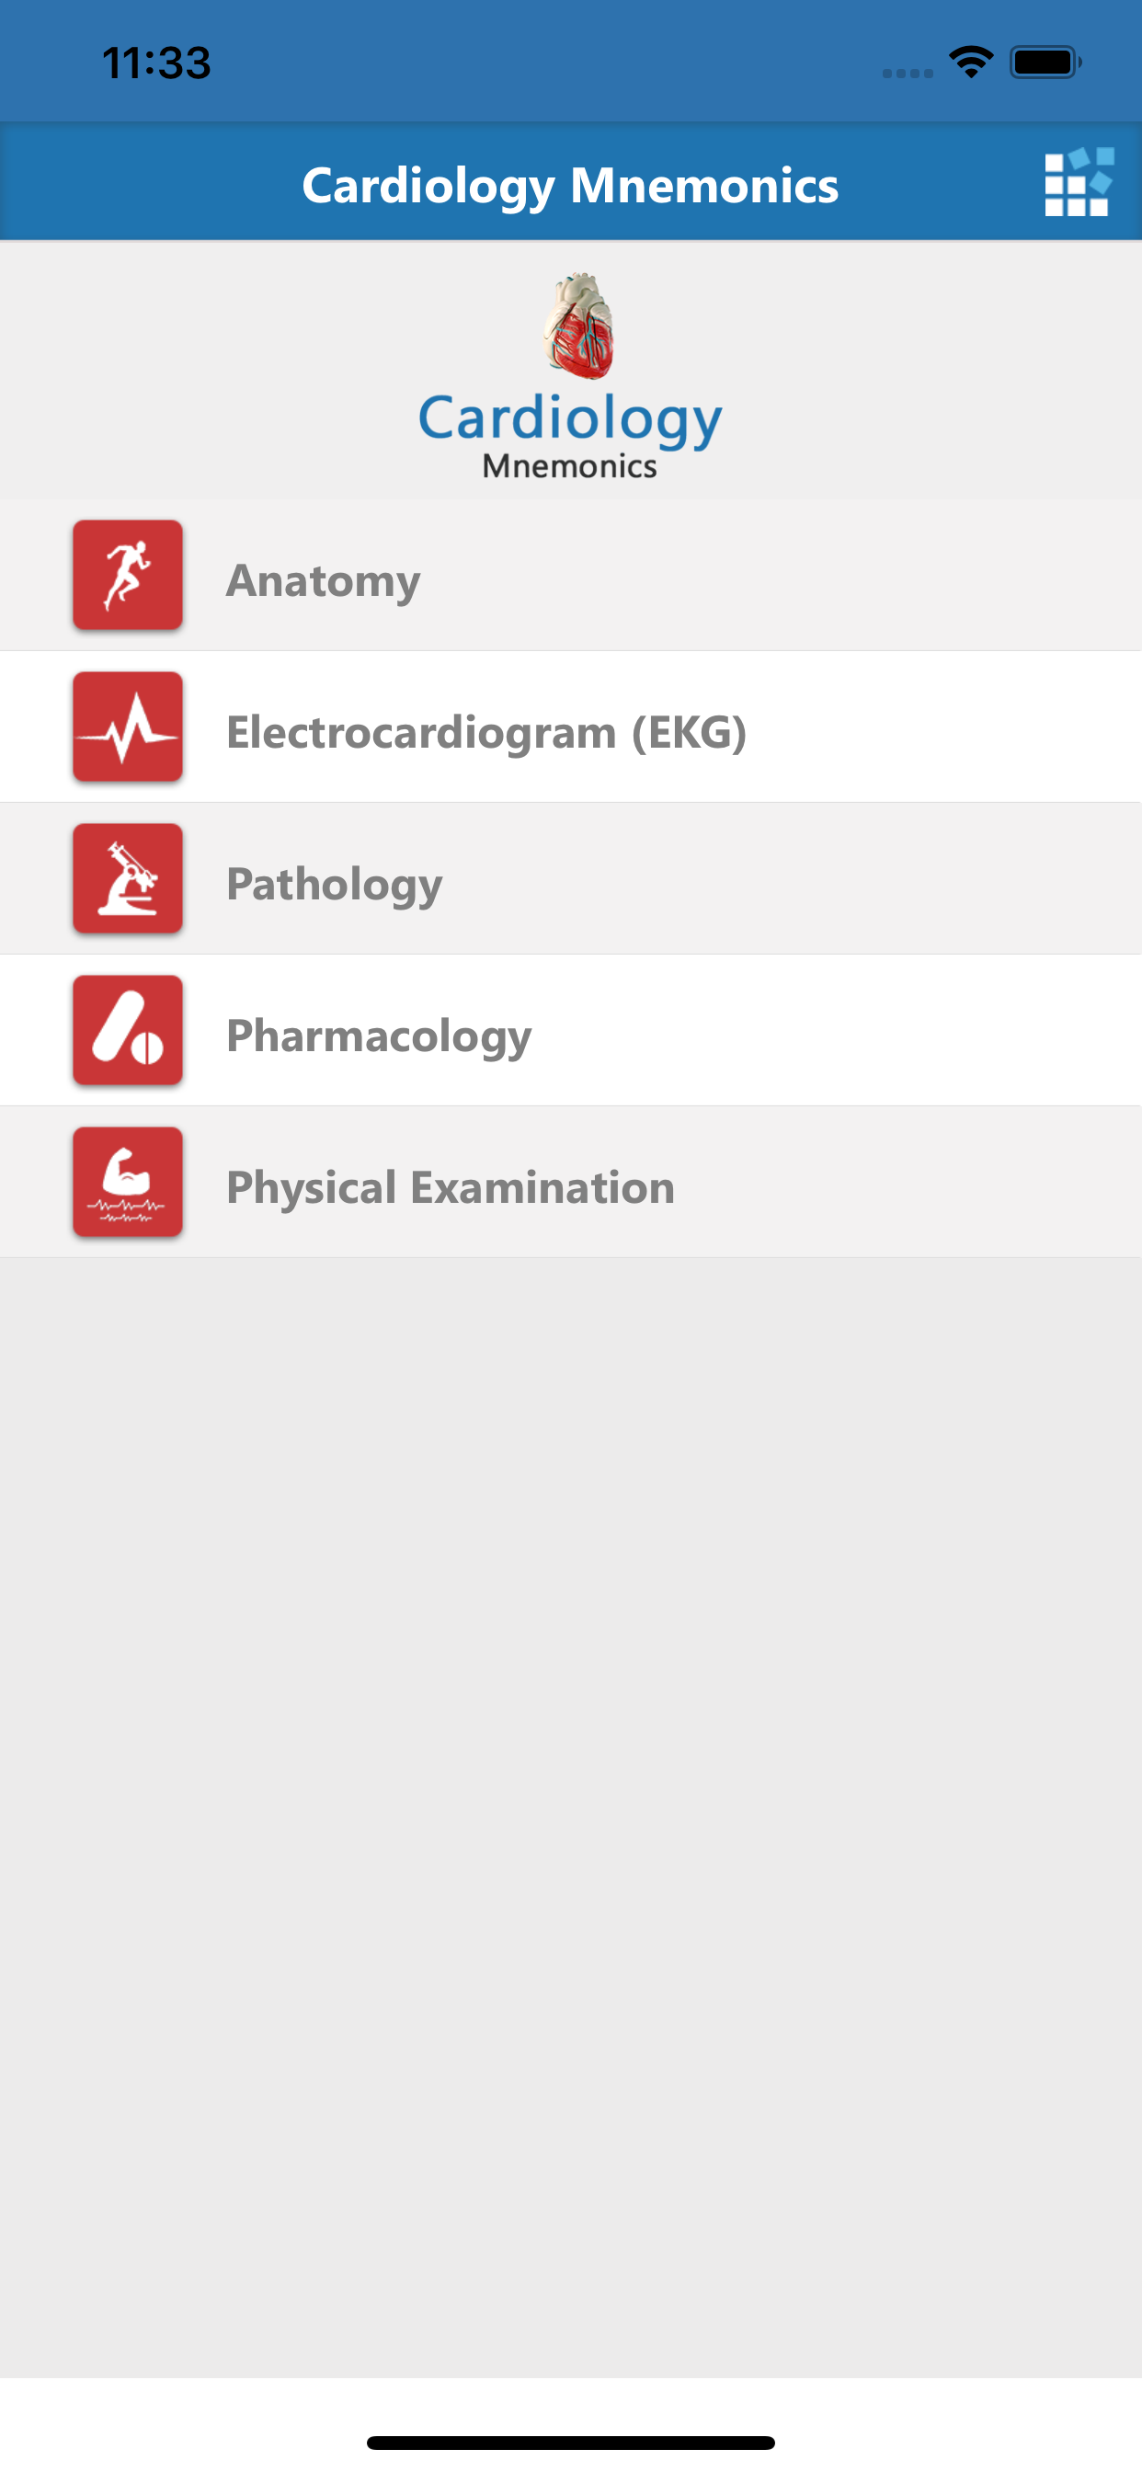
Task: Tap the Wi-Fi status icon
Action: tap(970, 63)
